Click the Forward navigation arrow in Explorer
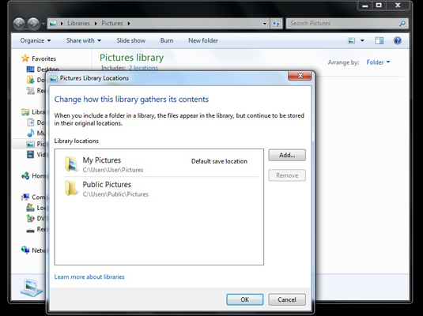 [33, 24]
